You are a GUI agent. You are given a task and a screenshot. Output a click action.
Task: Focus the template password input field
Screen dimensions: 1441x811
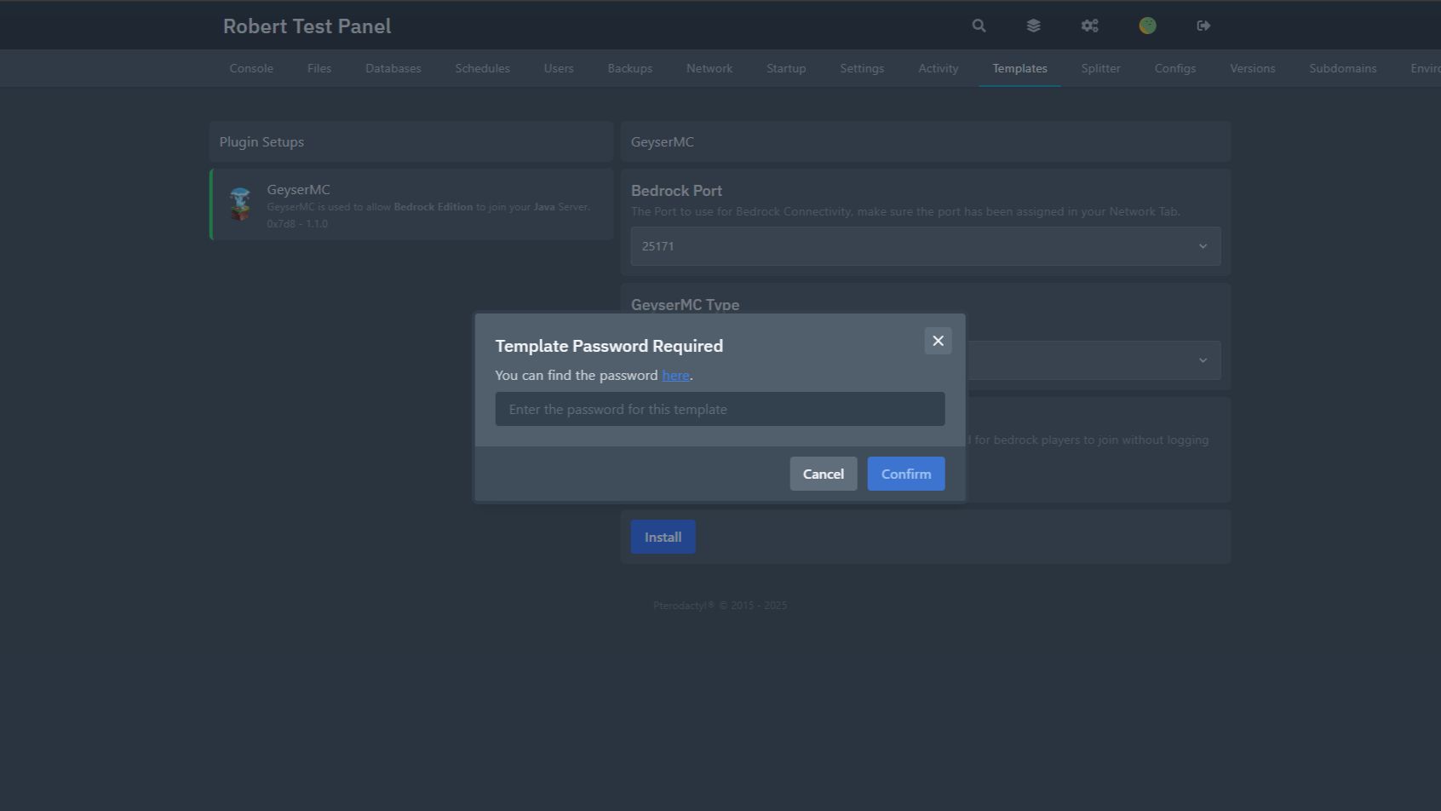point(720,410)
